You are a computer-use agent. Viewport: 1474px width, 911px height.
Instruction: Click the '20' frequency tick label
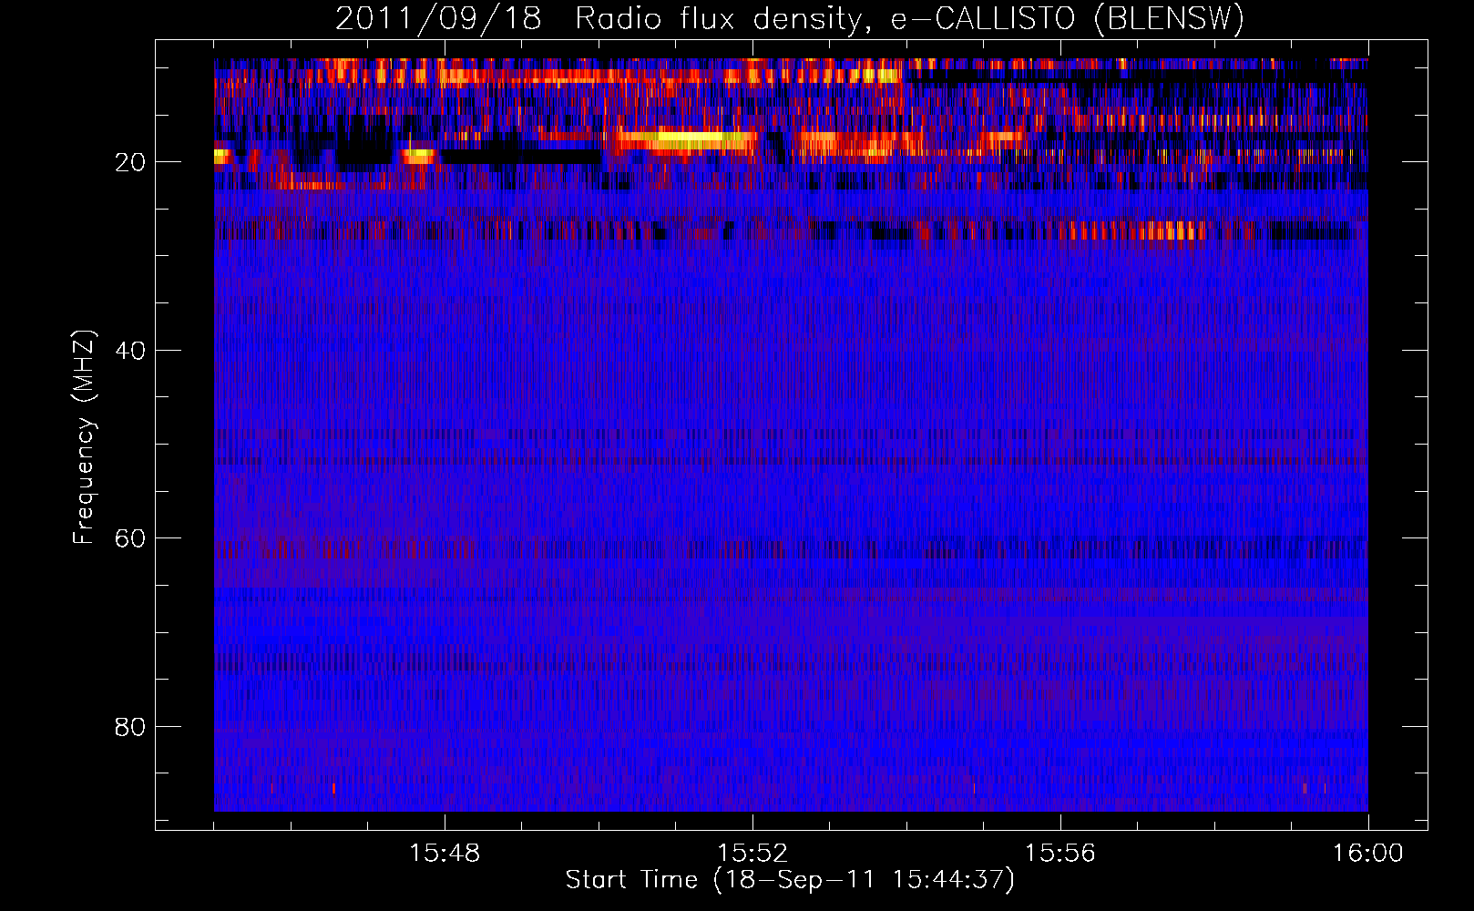click(130, 162)
